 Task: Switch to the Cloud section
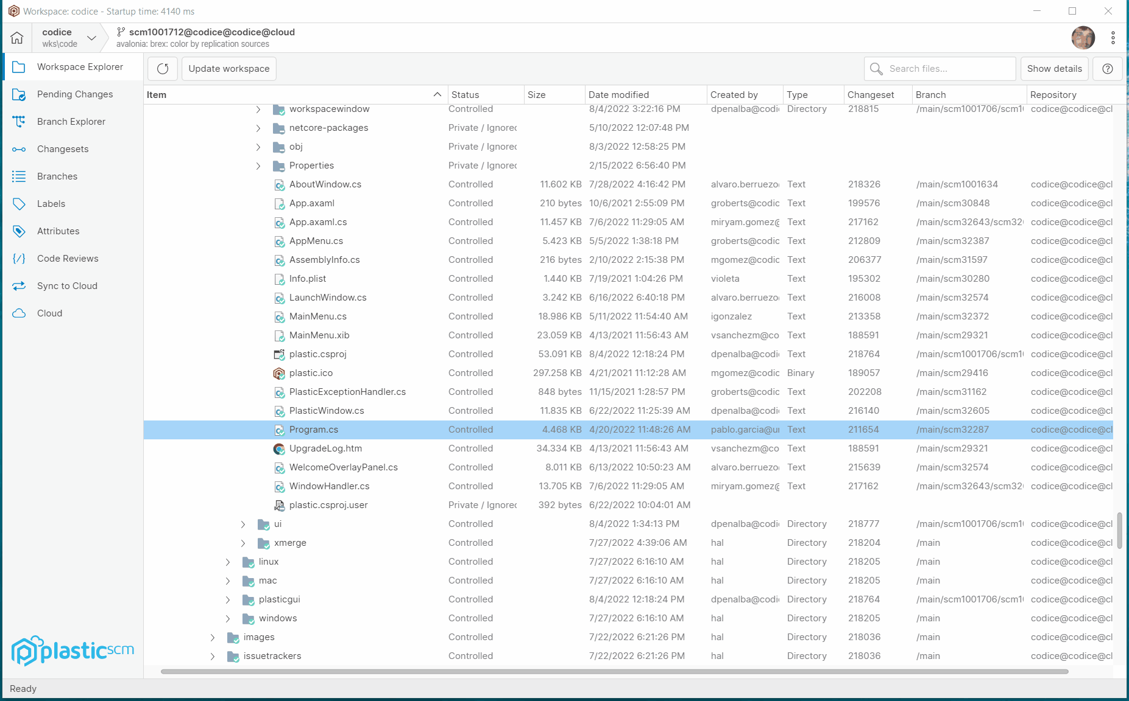49,313
